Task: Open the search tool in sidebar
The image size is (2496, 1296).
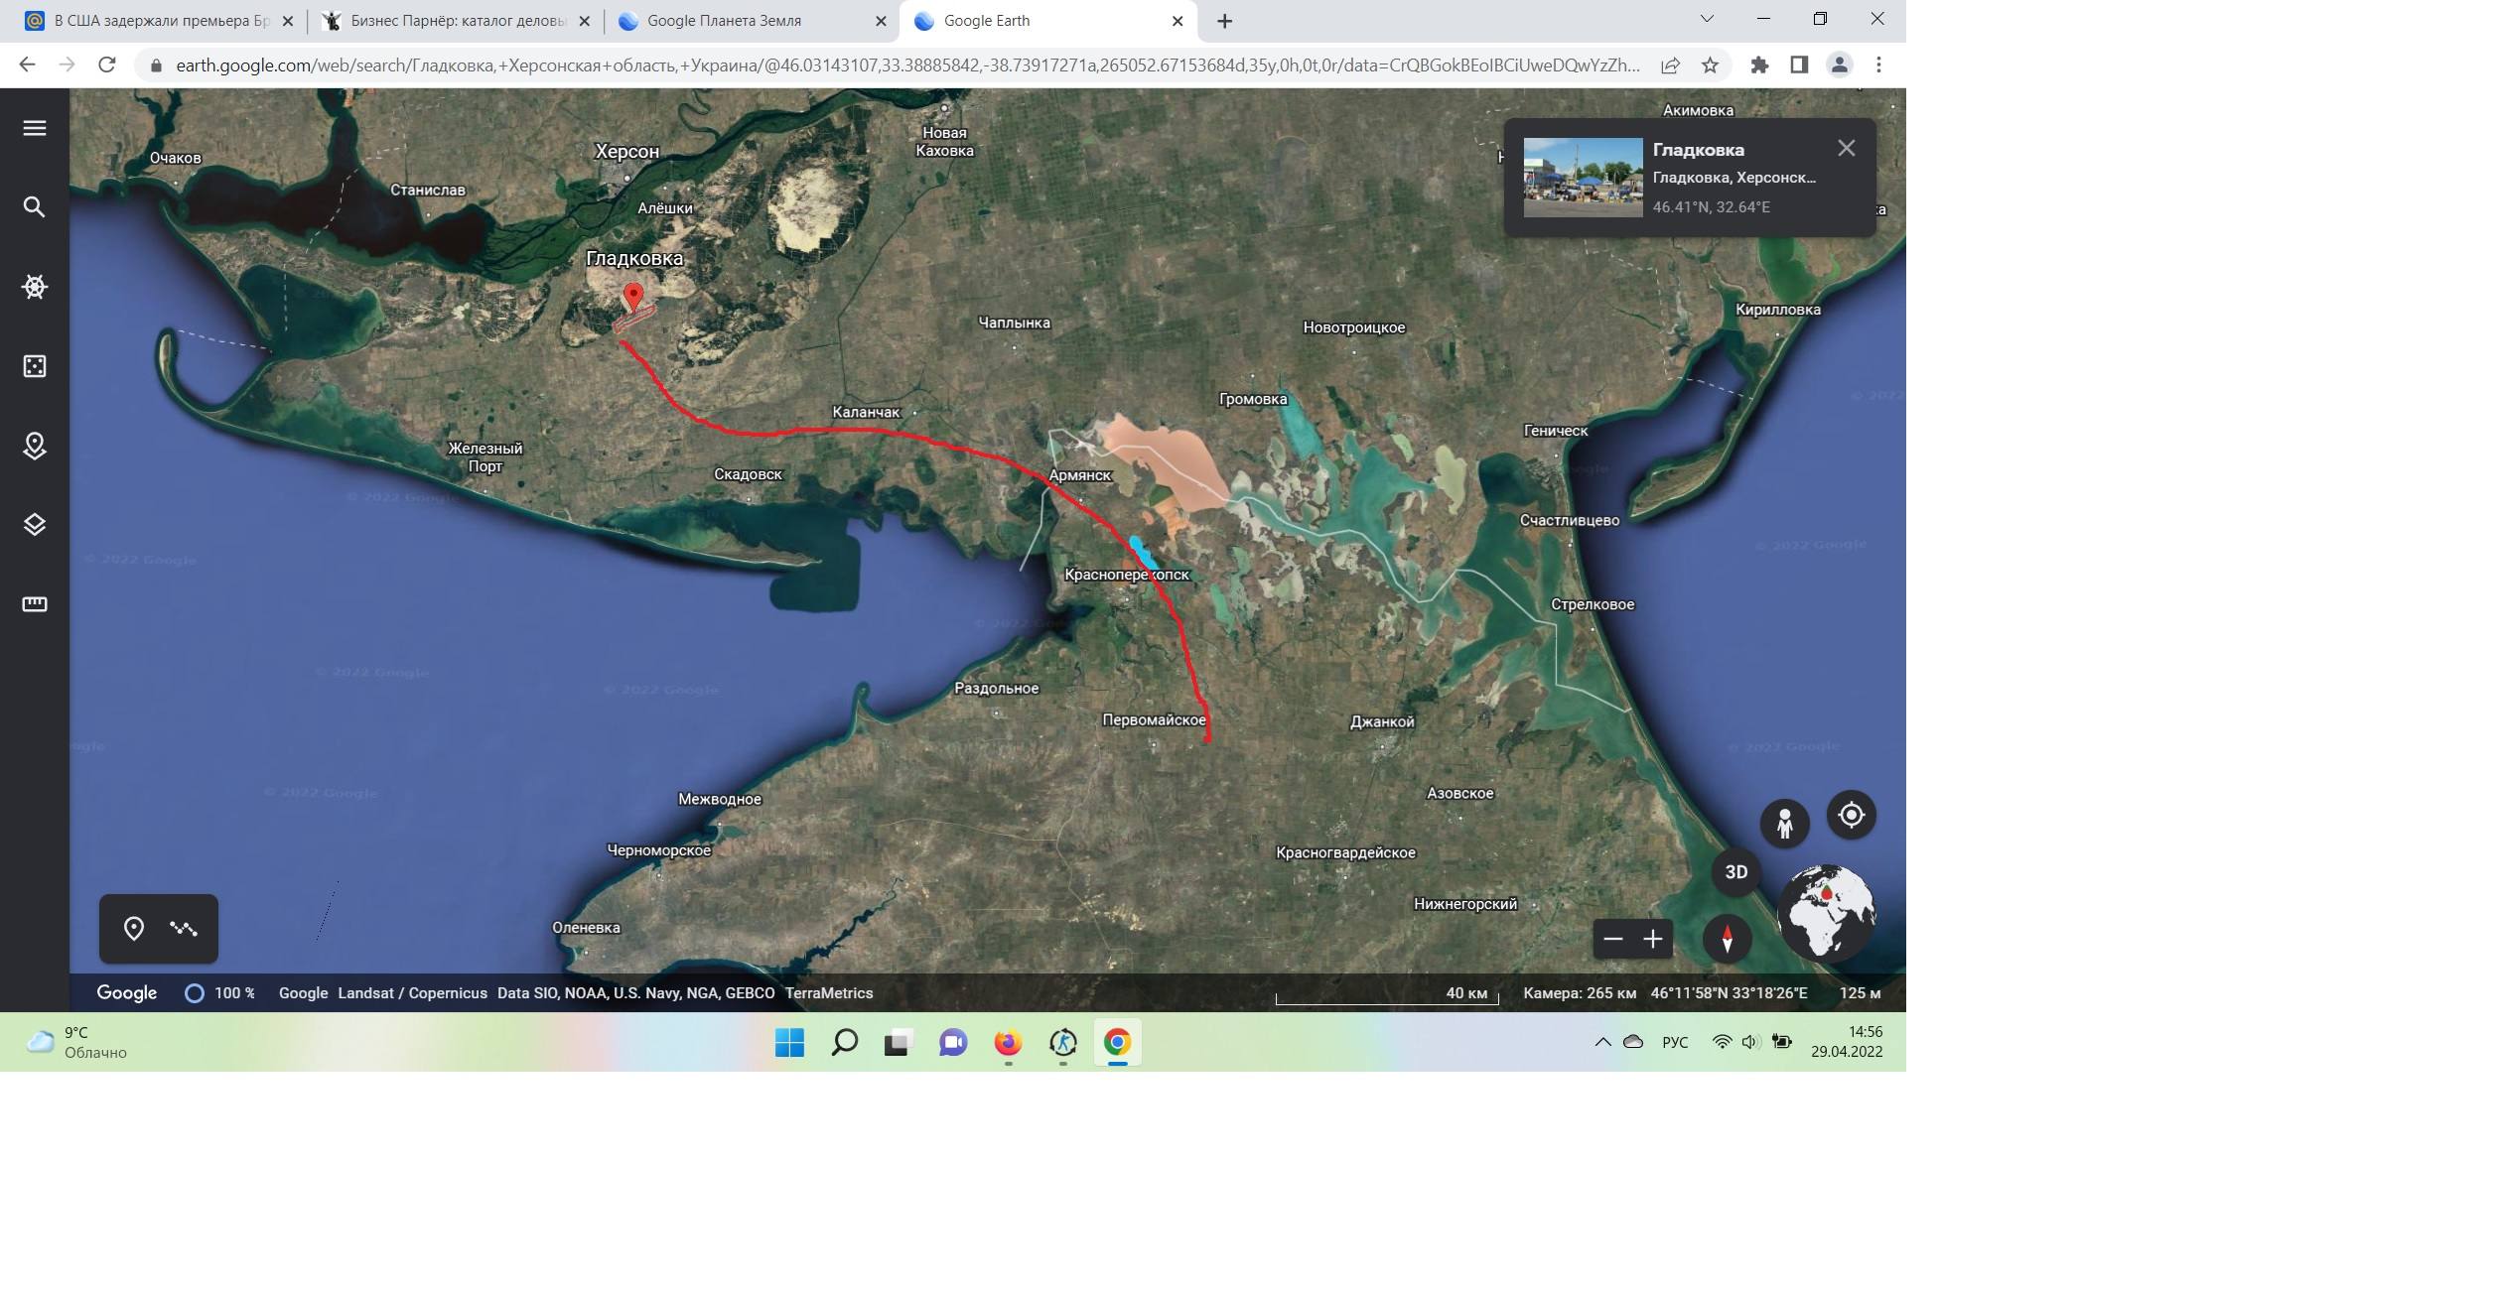Action: click(x=35, y=207)
